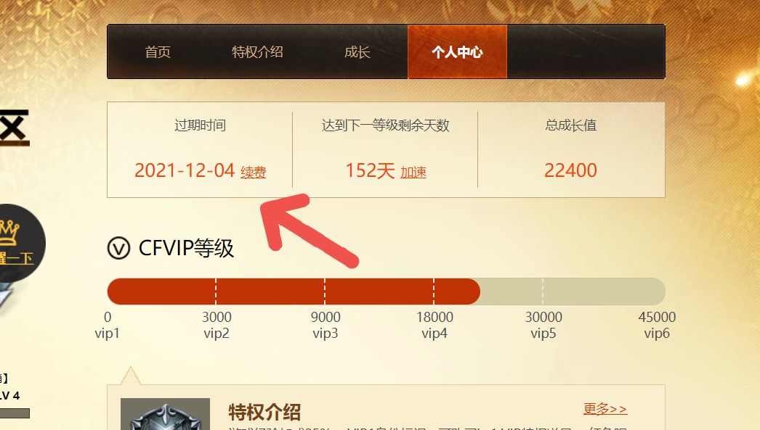Click the circled V icon beside CFVIP等级
The height and width of the screenshot is (430, 760).
click(x=118, y=248)
